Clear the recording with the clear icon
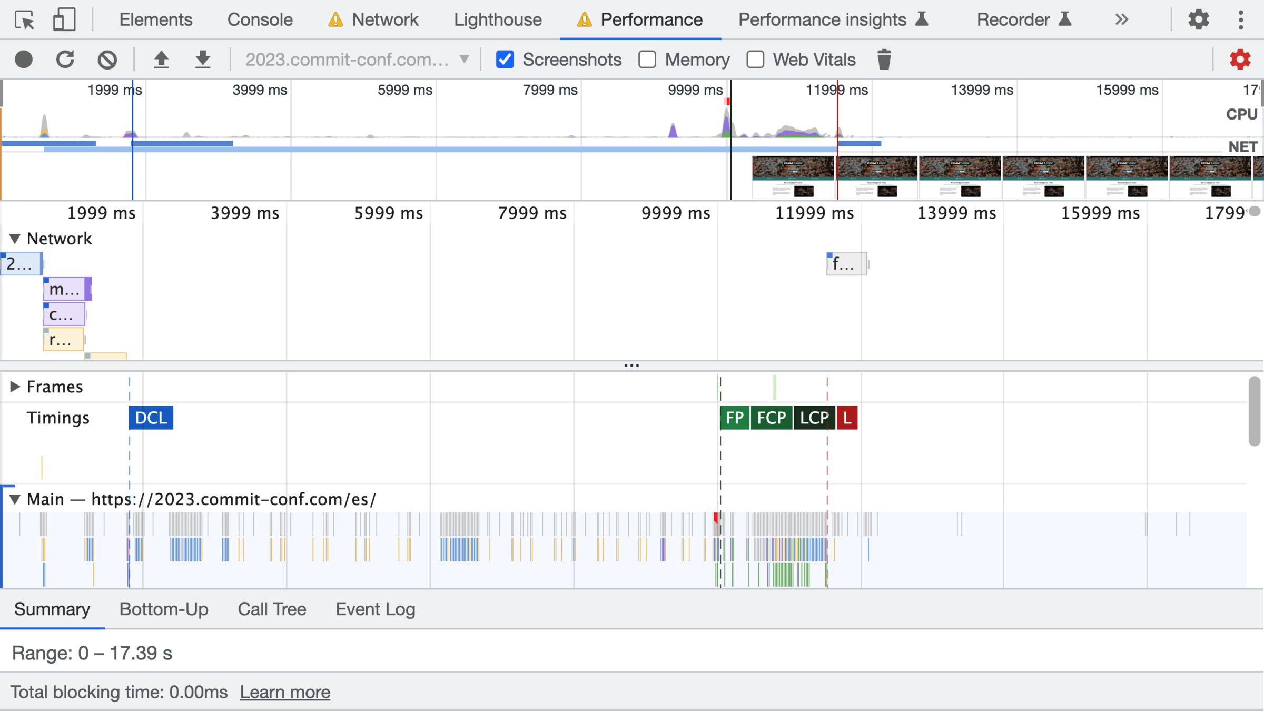 coord(107,60)
